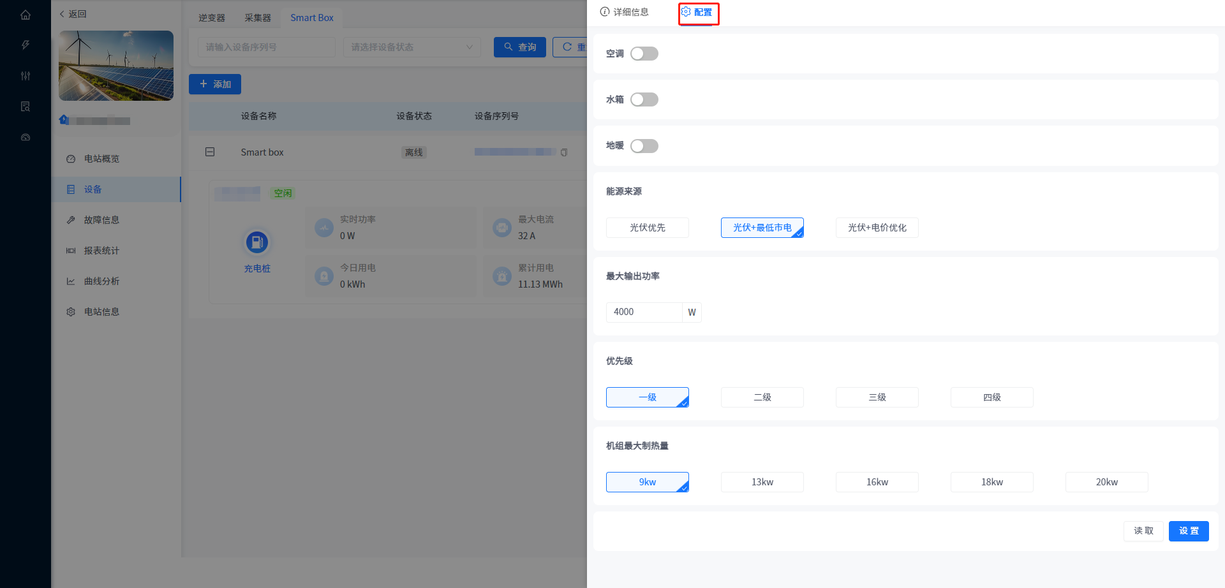Image resolution: width=1225 pixels, height=588 pixels.
Task: Copy the Smart box serial number
Action: (x=564, y=152)
